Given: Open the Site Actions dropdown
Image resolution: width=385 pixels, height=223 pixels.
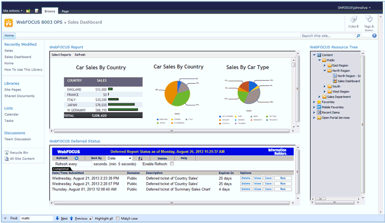Looking at the screenshot, I should pyautogui.click(x=13, y=11).
